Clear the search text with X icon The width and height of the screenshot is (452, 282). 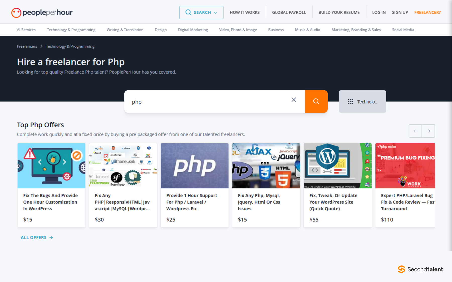tap(294, 100)
